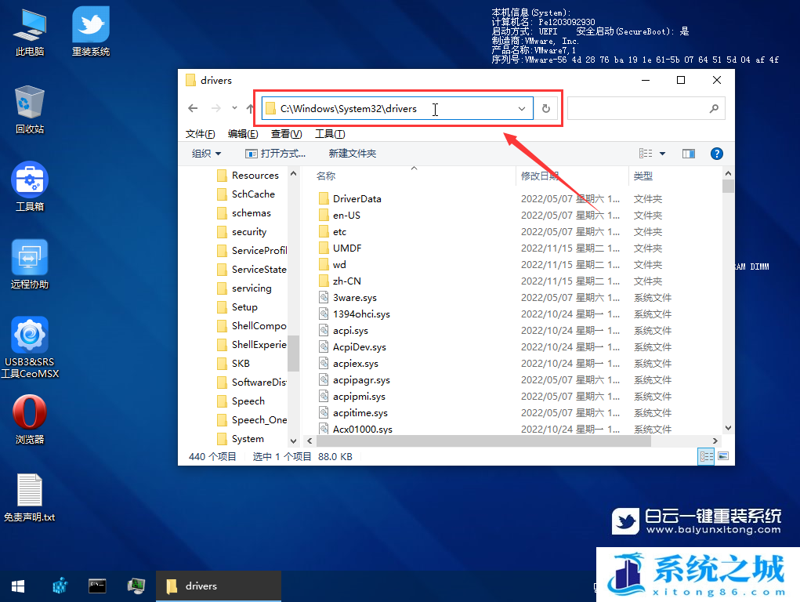The image size is (800, 602).
Task: Open the 免责声明.txt file icon
Action: pos(30,498)
